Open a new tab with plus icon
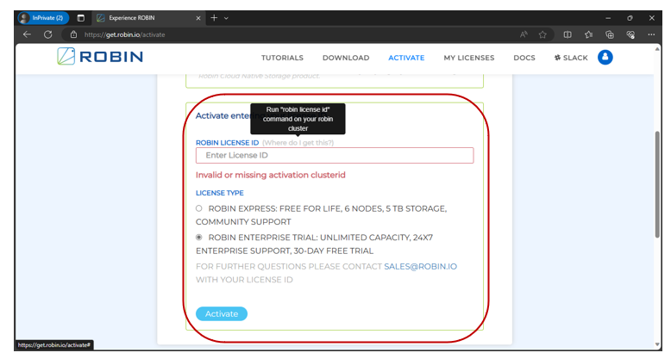The width and height of the screenshot is (671, 359). coord(214,18)
